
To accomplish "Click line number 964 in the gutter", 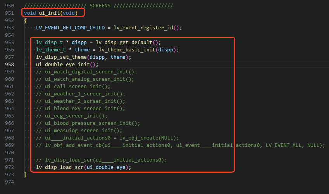I will (9, 109).
